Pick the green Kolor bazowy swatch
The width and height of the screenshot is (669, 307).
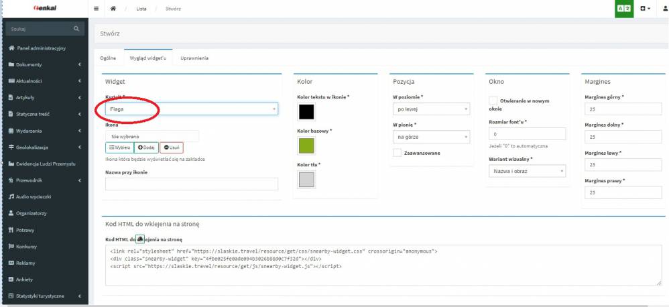(x=306, y=145)
